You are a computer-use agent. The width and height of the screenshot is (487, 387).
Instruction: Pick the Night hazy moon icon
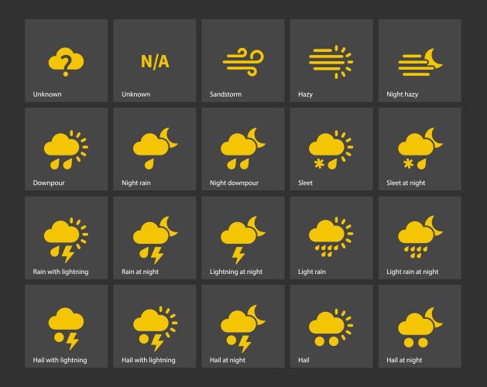419,62
